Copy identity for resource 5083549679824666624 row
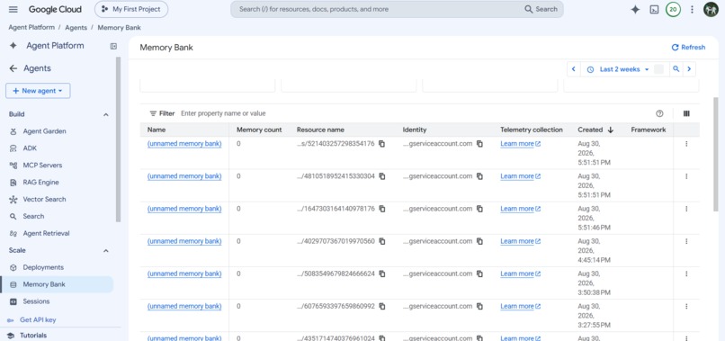725x341 pixels. pyautogui.click(x=479, y=274)
